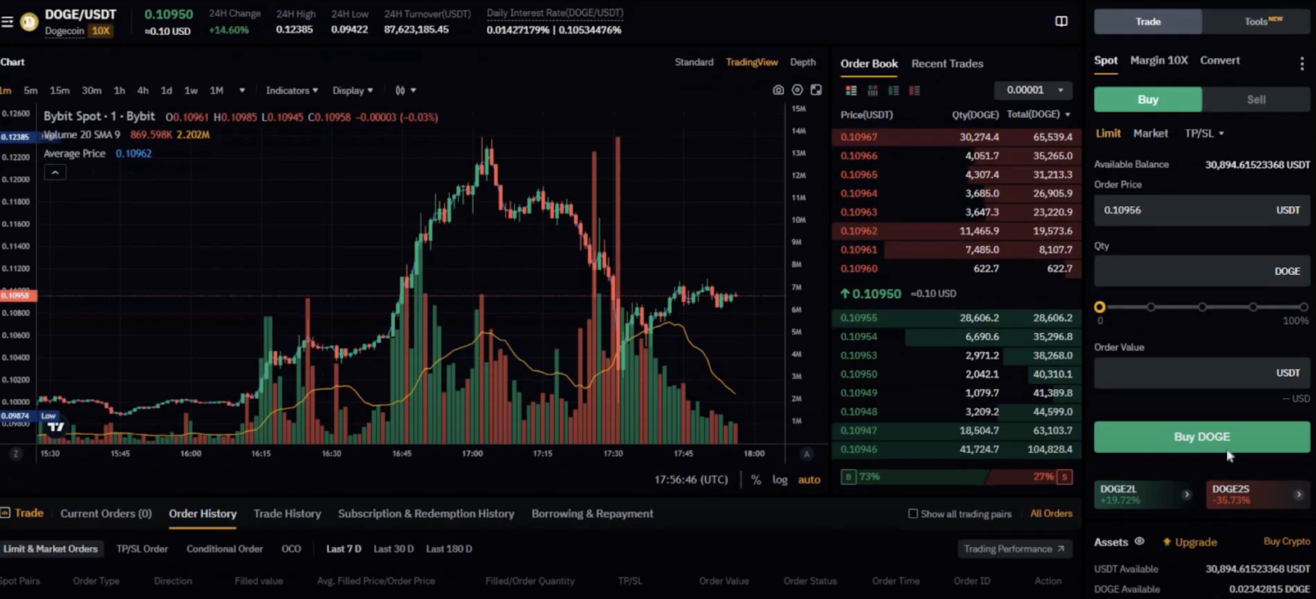Open the Display dropdown
Image resolution: width=1316 pixels, height=599 pixels.
(x=353, y=90)
